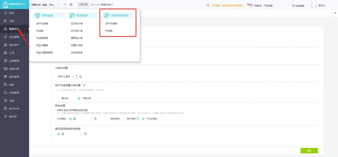The width and height of the screenshot is (338, 157).
Task: Expand the account set dropdown chevron
Action: pyautogui.click(x=58, y=5)
